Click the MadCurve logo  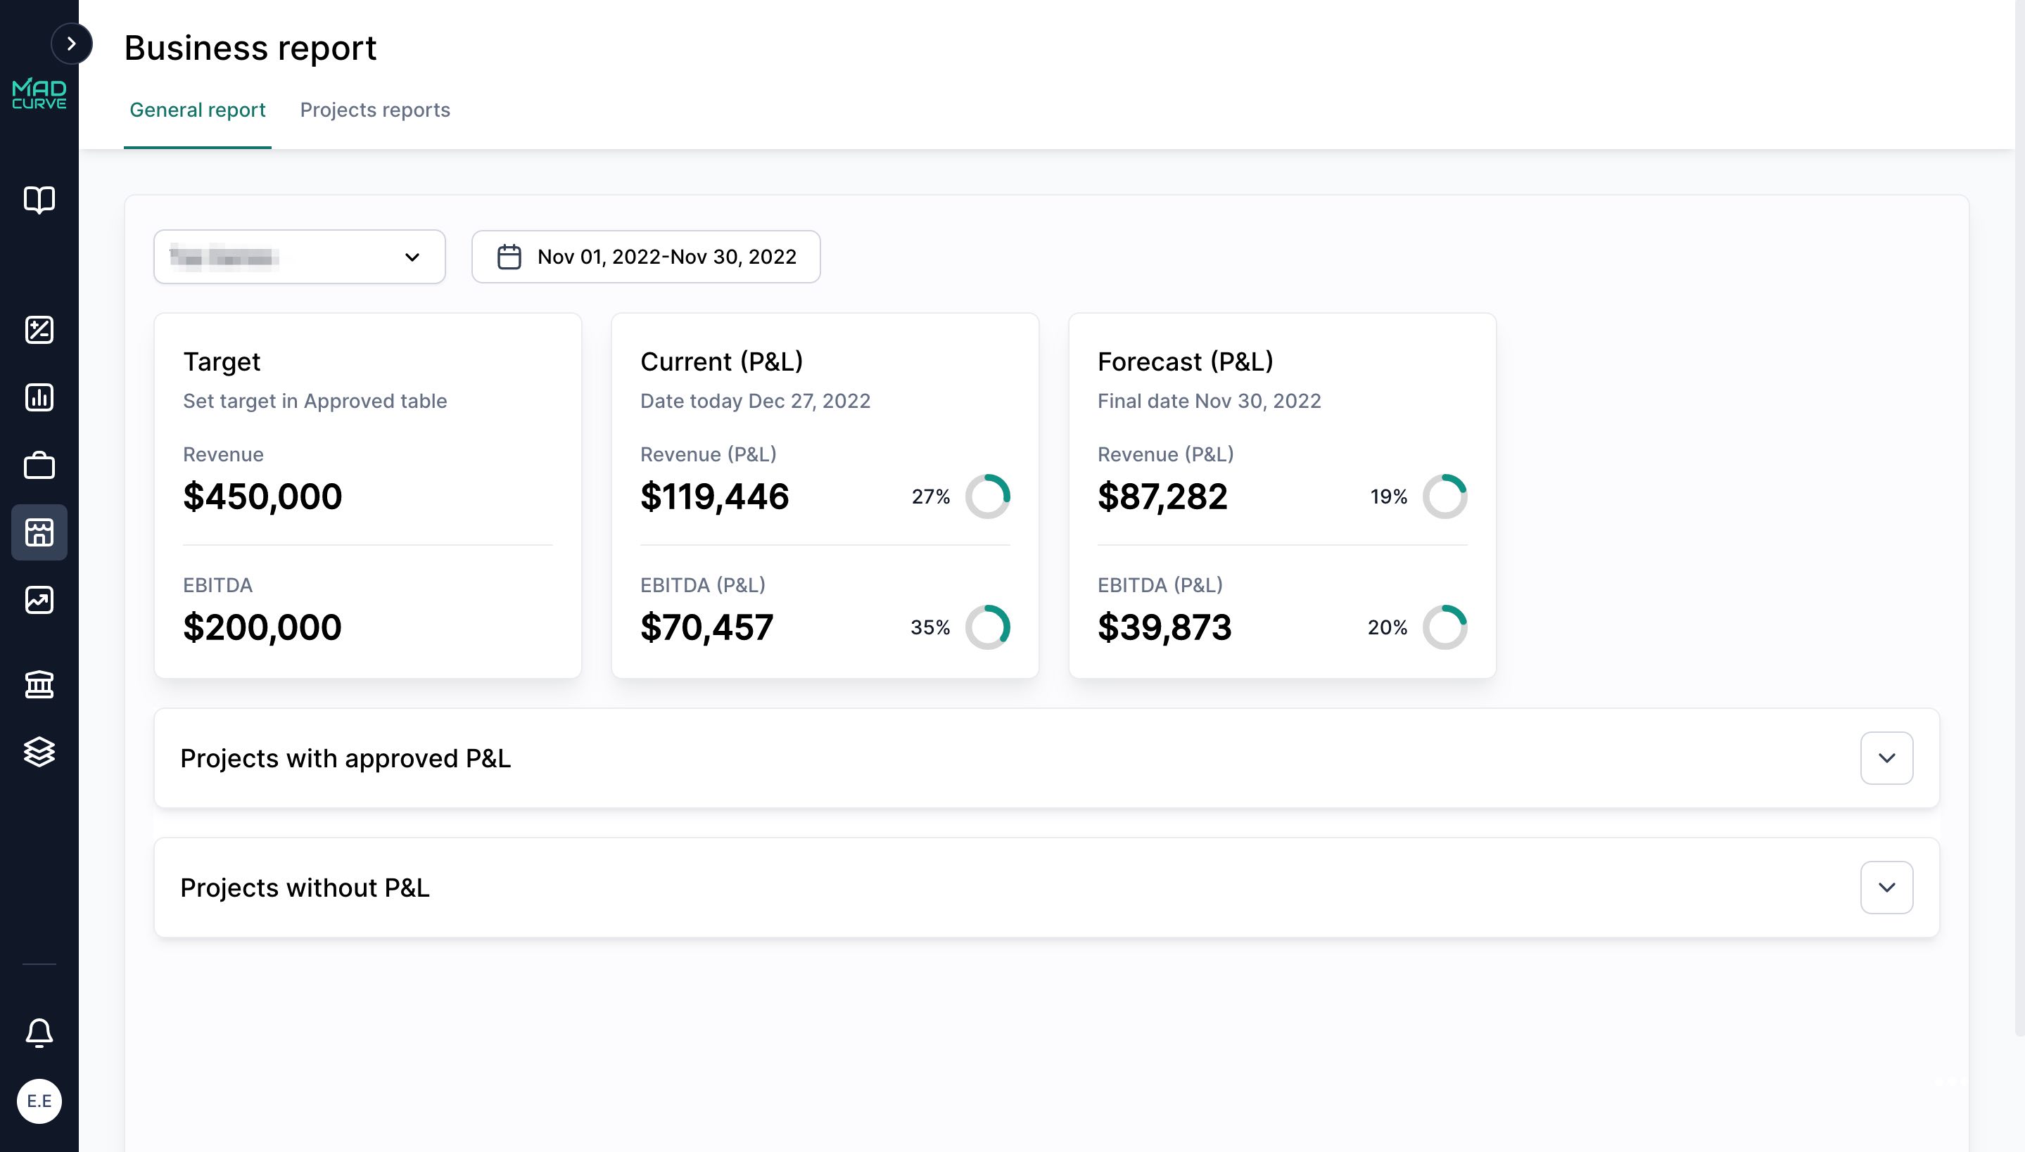click(39, 93)
